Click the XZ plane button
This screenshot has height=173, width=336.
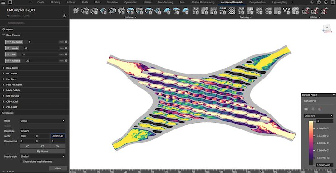click(x=42, y=146)
